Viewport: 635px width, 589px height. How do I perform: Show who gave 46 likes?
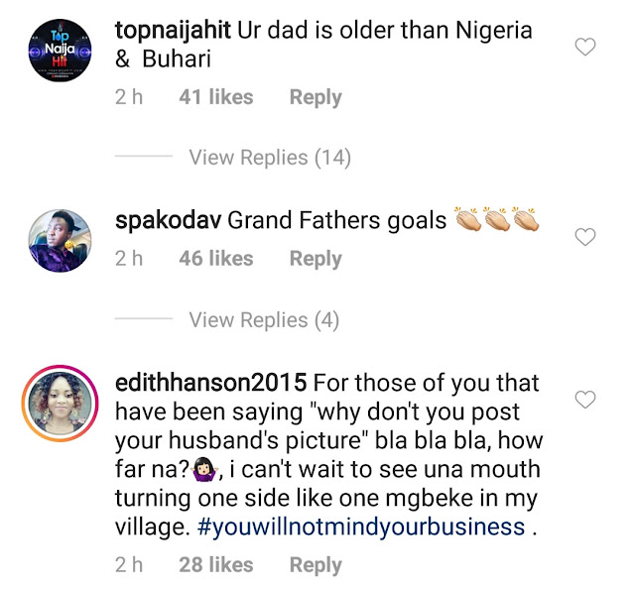tap(215, 259)
